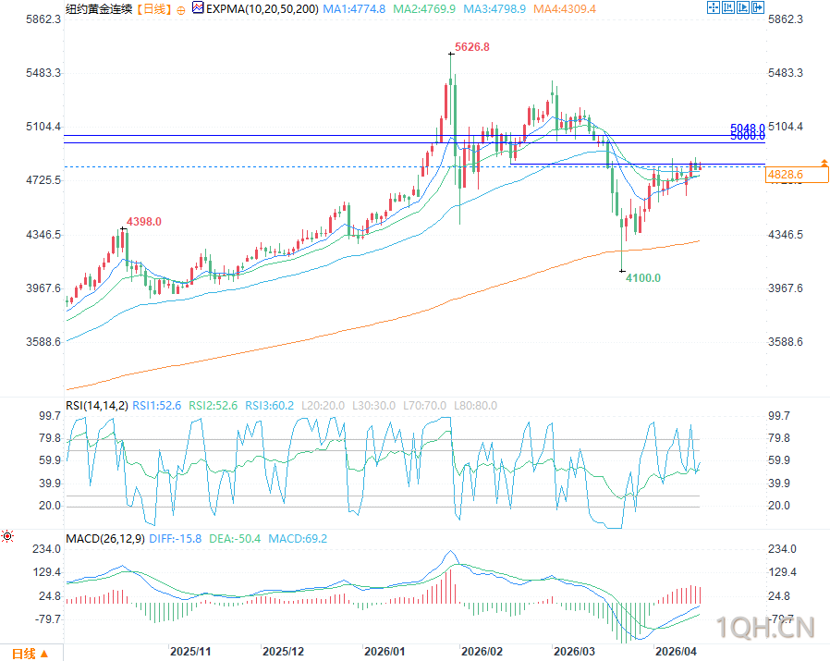Click the 纽约黄金连续 instrument title
The height and width of the screenshot is (661, 830).
click(x=99, y=9)
